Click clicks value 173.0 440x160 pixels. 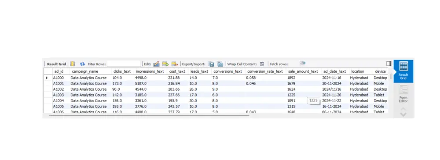117,83
